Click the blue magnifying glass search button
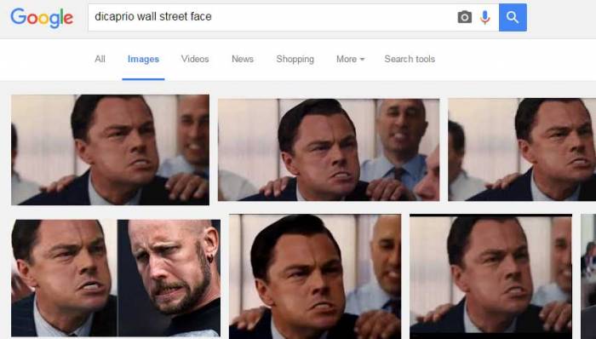 pos(513,18)
